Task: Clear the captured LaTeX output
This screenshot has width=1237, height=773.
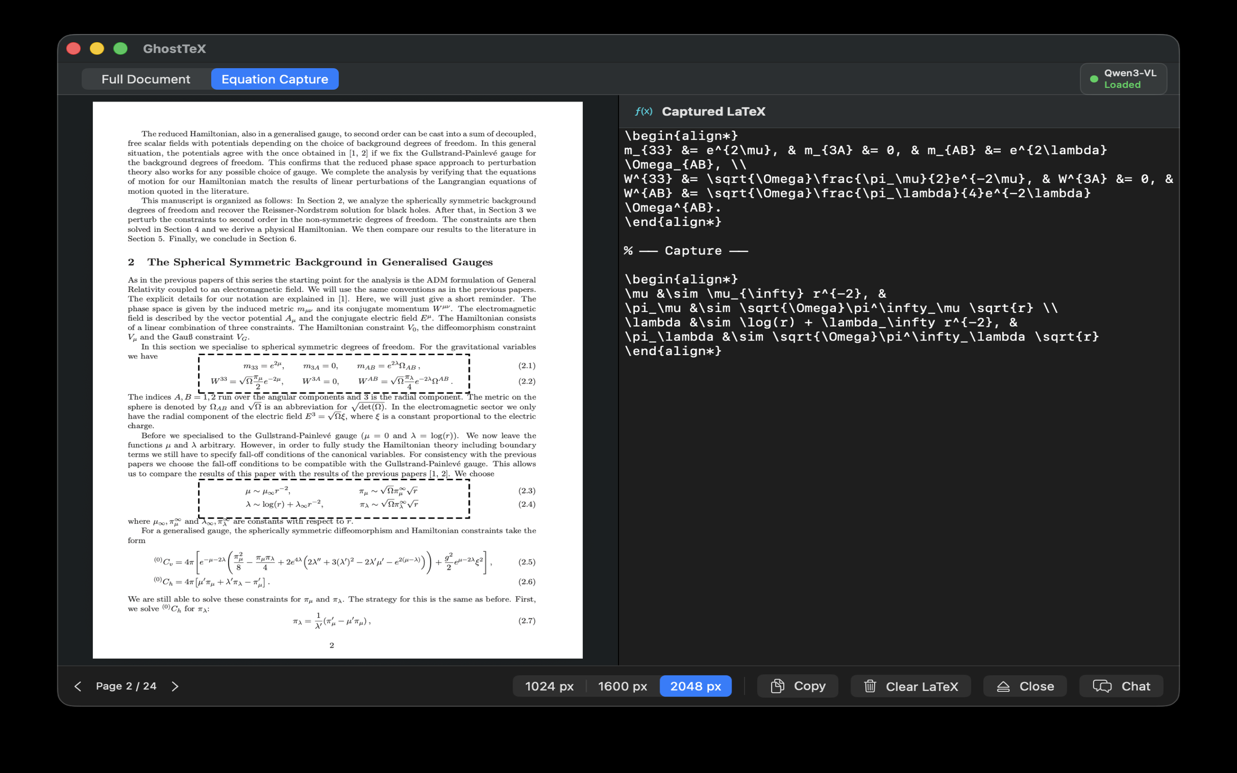Action: pos(911,686)
